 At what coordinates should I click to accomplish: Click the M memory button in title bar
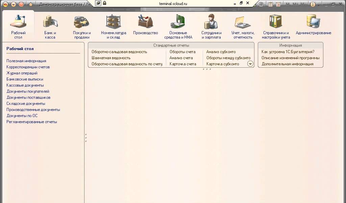[x=288, y=4]
